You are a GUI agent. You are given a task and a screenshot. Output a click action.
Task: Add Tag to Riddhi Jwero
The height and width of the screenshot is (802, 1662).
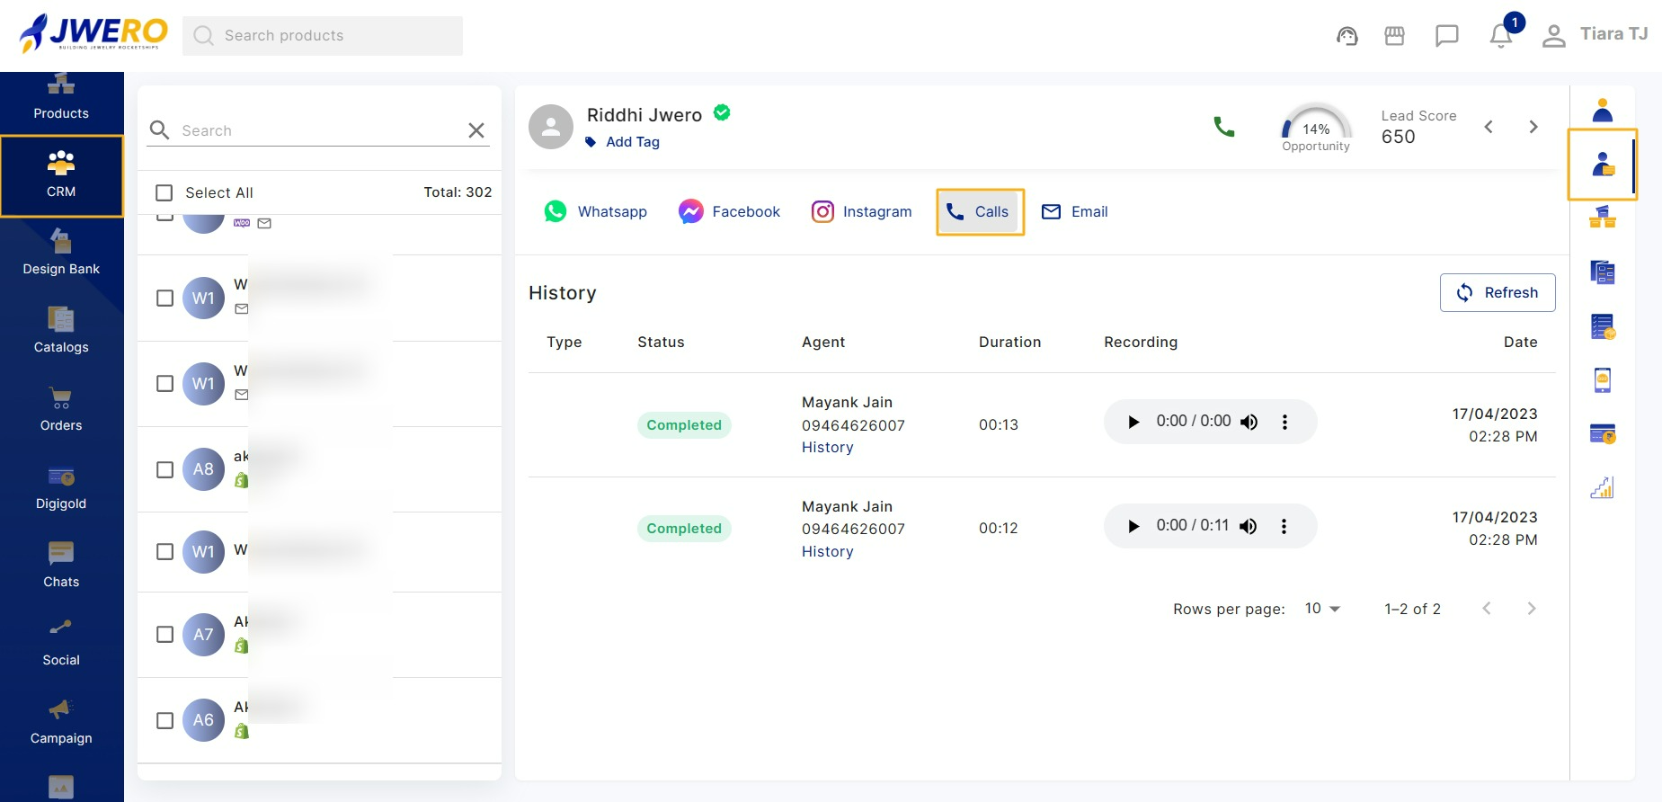click(x=623, y=142)
